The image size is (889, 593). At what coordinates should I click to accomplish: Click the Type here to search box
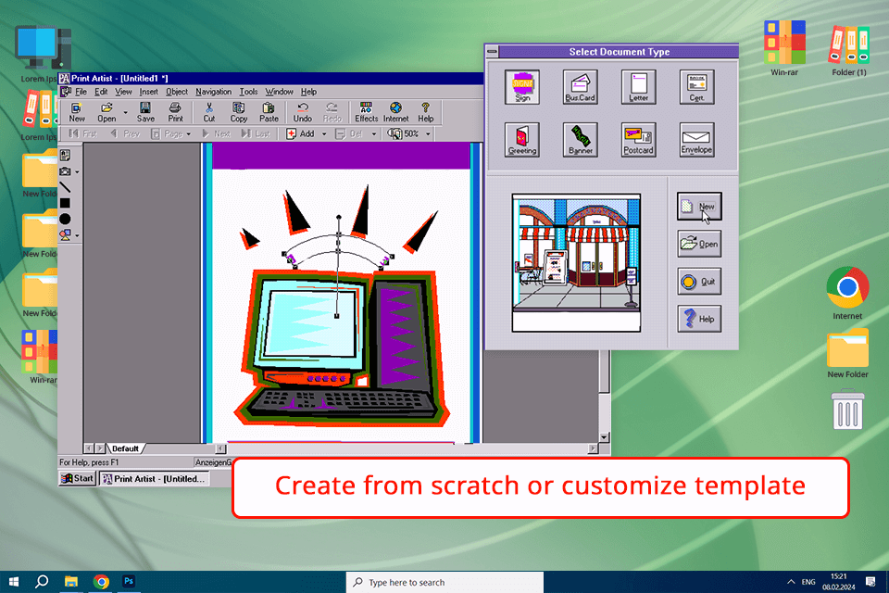point(444,582)
